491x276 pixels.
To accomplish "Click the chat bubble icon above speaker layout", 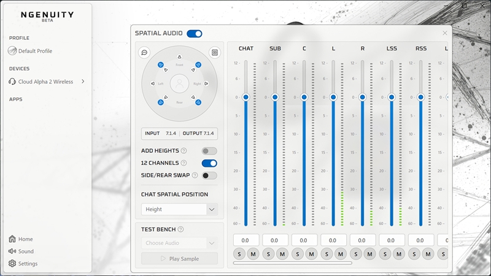I will [x=144, y=53].
